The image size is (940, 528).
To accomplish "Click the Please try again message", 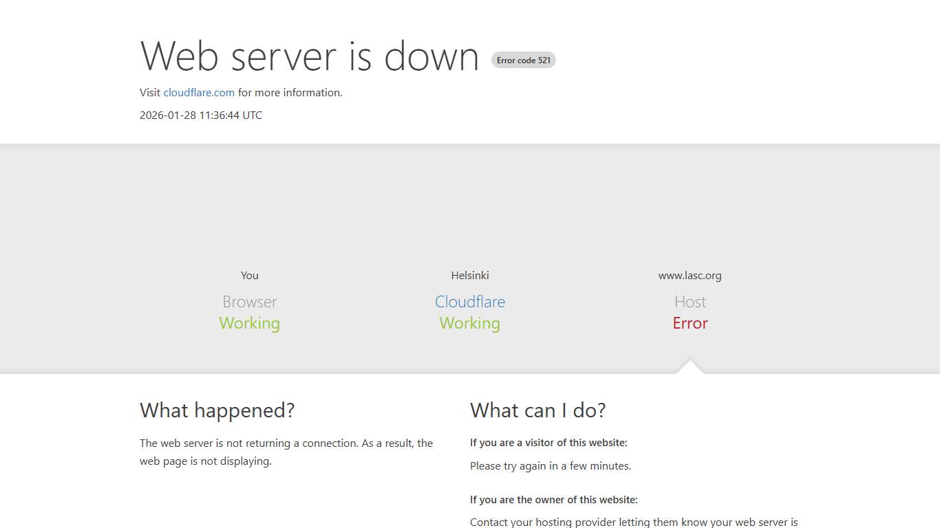I will pyautogui.click(x=550, y=465).
